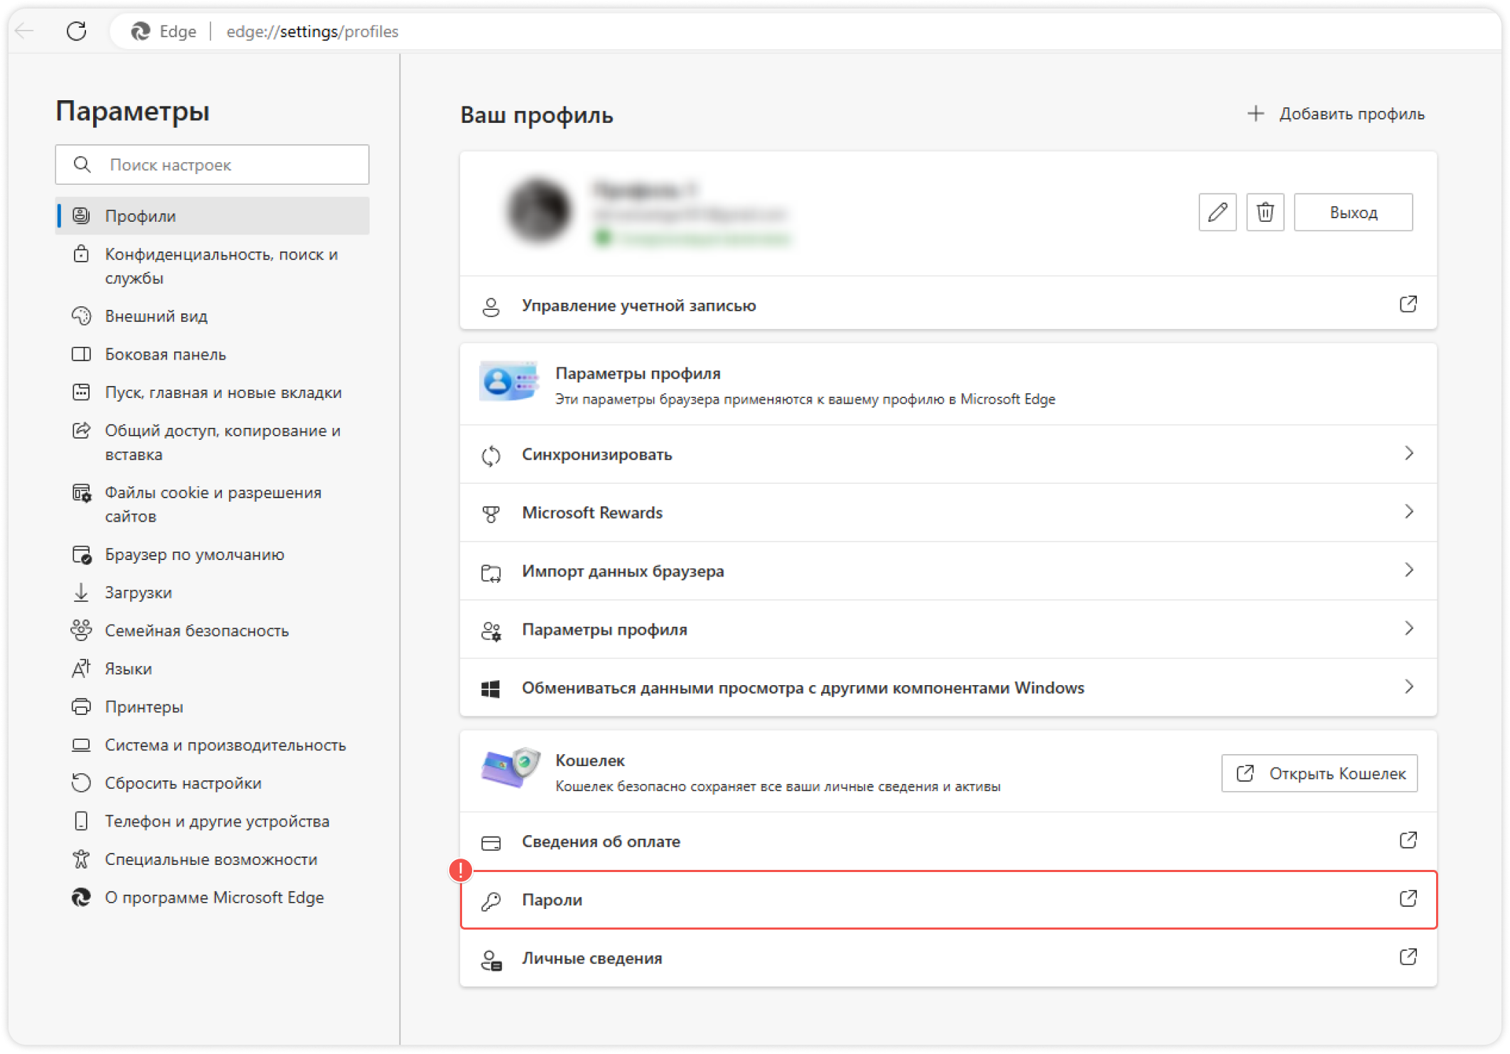Click the Пароли key icon
The width and height of the screenshot is (1510, 1054).
491,901
